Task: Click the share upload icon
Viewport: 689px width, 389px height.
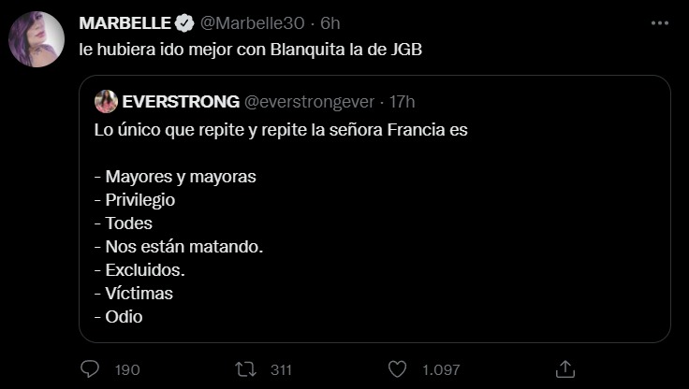Action: point(565,369)
